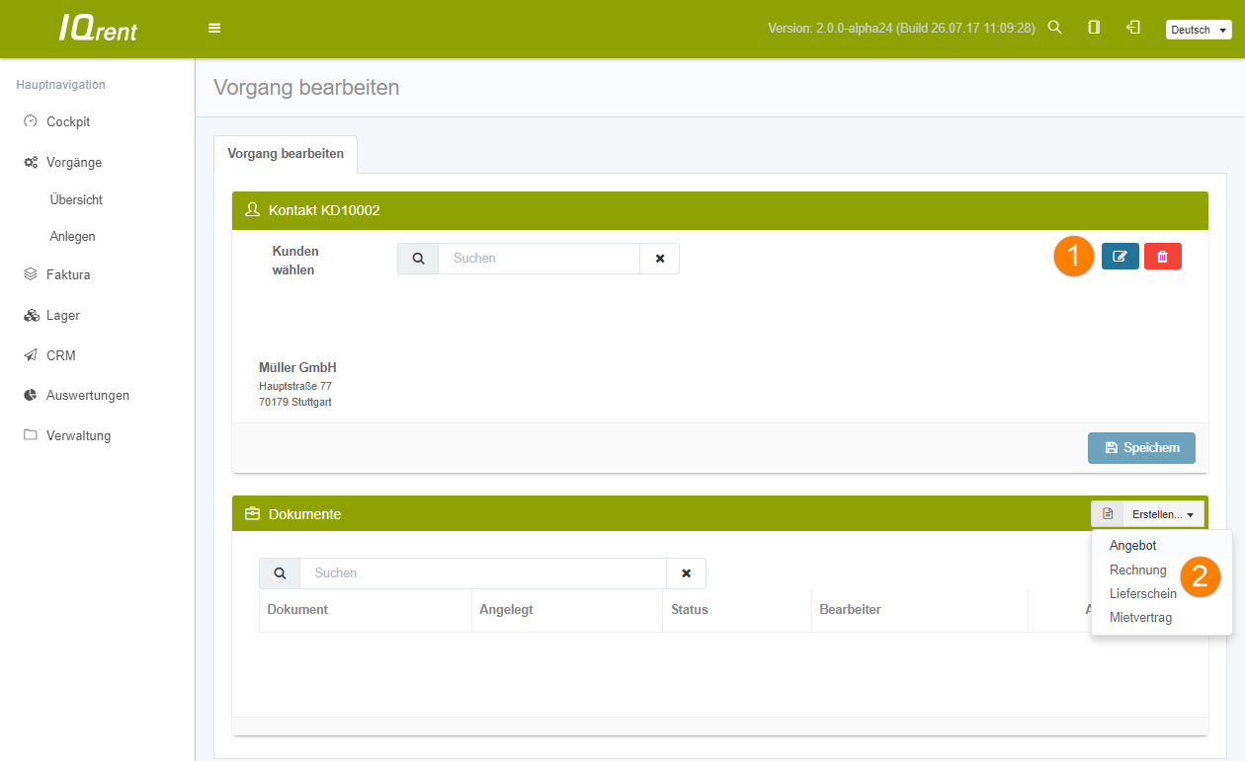Screen dimensions: 1245x761
Task: Open the header search magnifier icon
Action: (x=1054, y=28)
